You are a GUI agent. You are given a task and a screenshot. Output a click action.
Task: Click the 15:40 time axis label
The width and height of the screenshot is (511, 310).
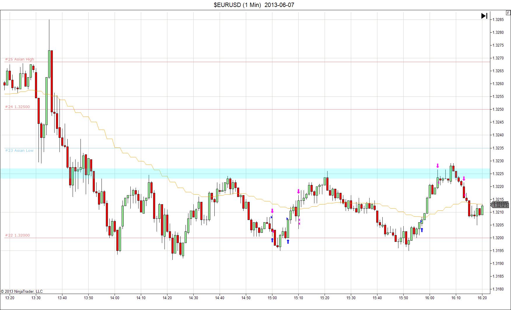pos(377,298)
